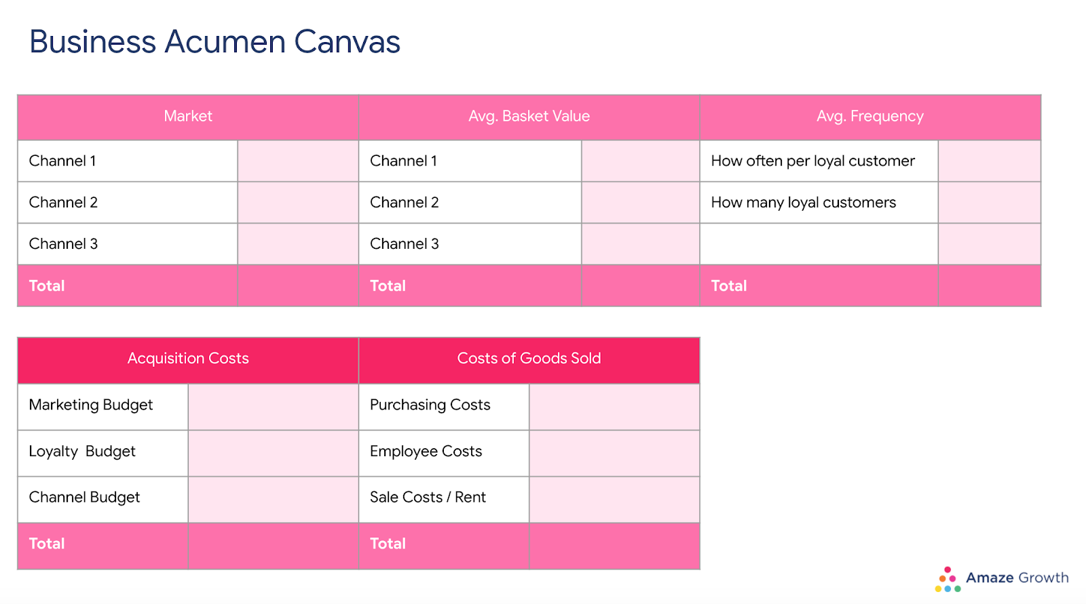Click the Acquisition Costs header

188,359
